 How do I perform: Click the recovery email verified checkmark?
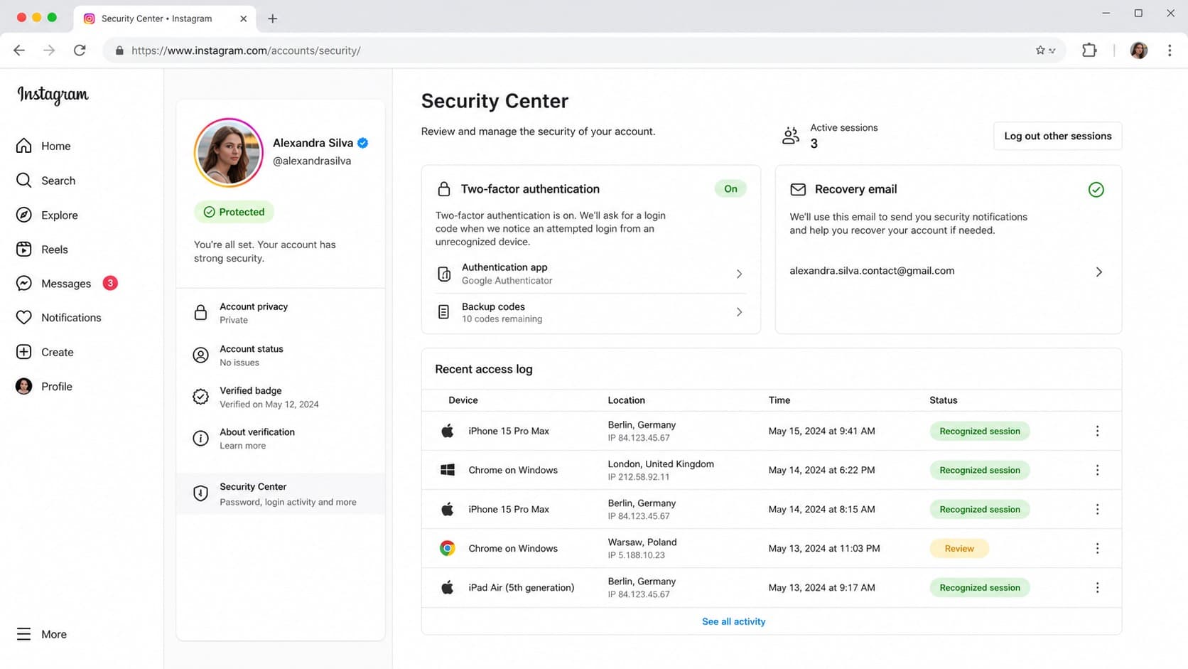(x=1096, y=190)
